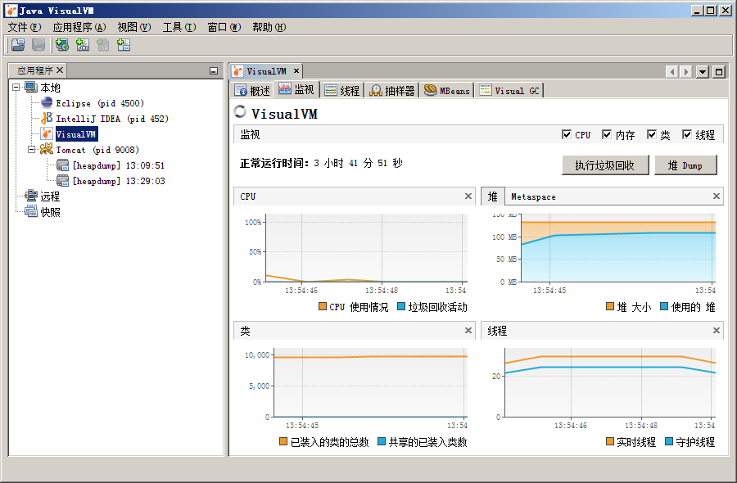Open the 视图 menu
The width and height of the screenshot is (737, 483).
tap(134, 27)
